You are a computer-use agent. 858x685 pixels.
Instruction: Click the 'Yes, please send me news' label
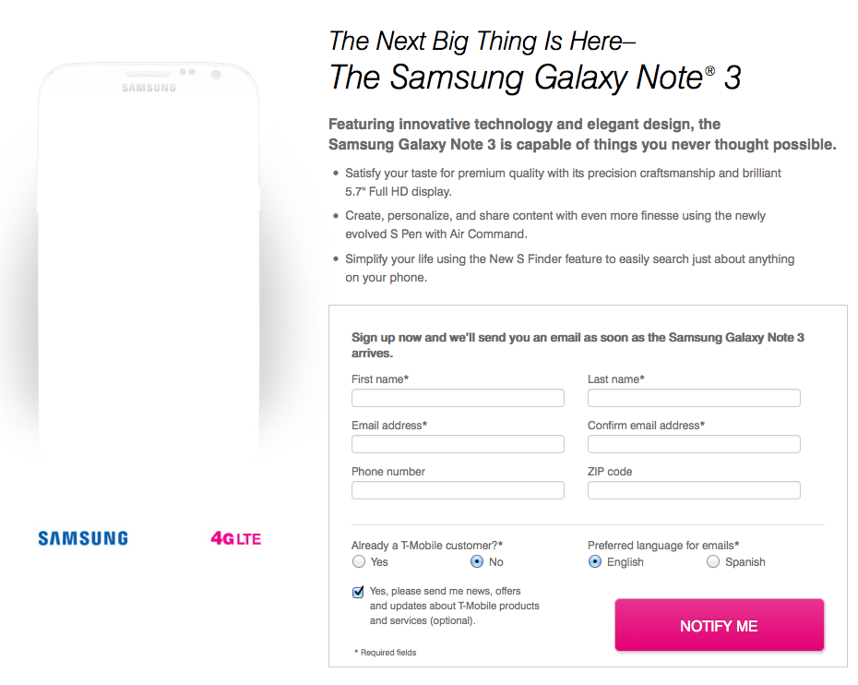(454, 606)
